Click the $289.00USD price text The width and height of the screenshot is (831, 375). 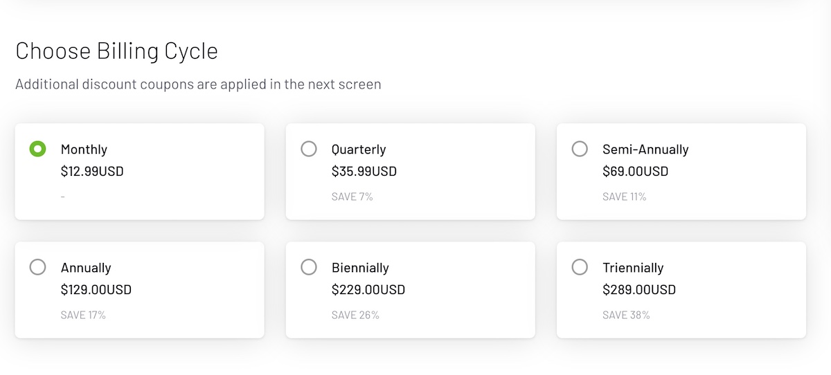639,289
